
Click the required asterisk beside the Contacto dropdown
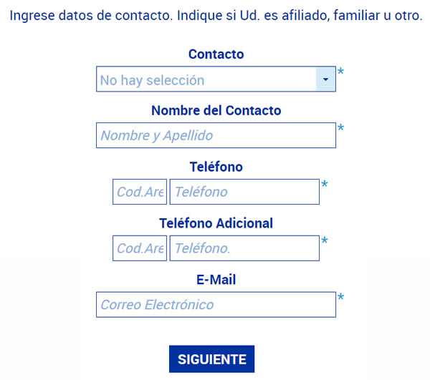pos(340,72)
